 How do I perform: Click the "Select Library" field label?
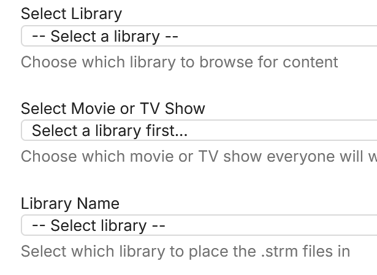[71, 13]
